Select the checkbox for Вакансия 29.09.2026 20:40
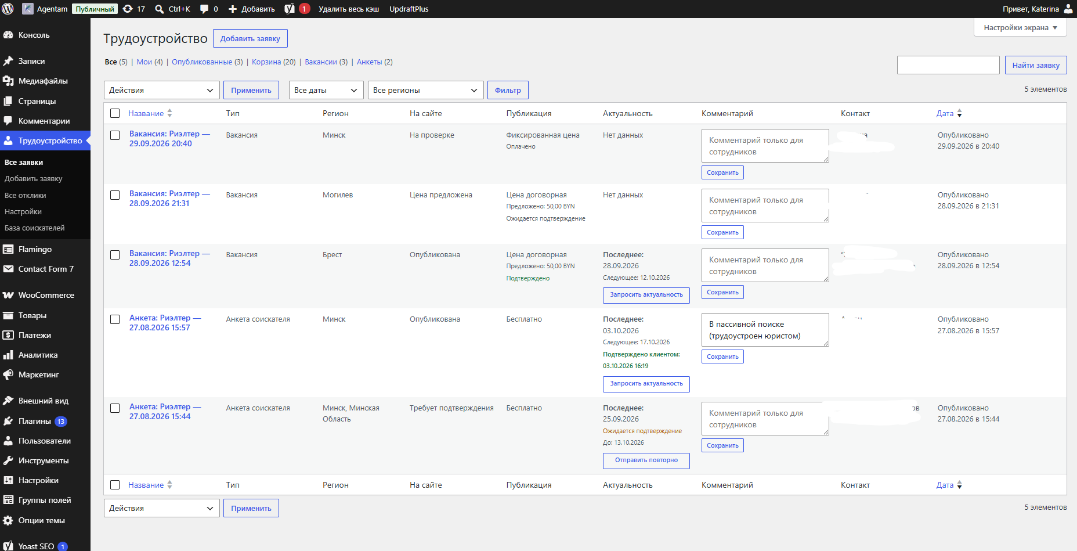Viewport: 1077px width, 551px height. pyautogui.click(x=115, y=135)
